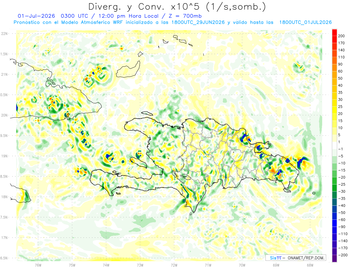
Task: Click the longitude label '68W'
Action: 310,265
